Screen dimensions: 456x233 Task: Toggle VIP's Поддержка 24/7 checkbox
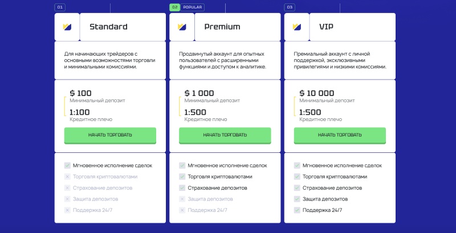[x=297, y=210]
